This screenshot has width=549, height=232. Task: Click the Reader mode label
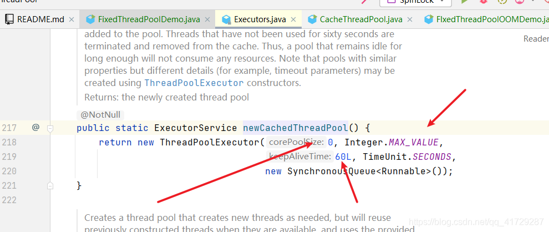coord(536,39)
